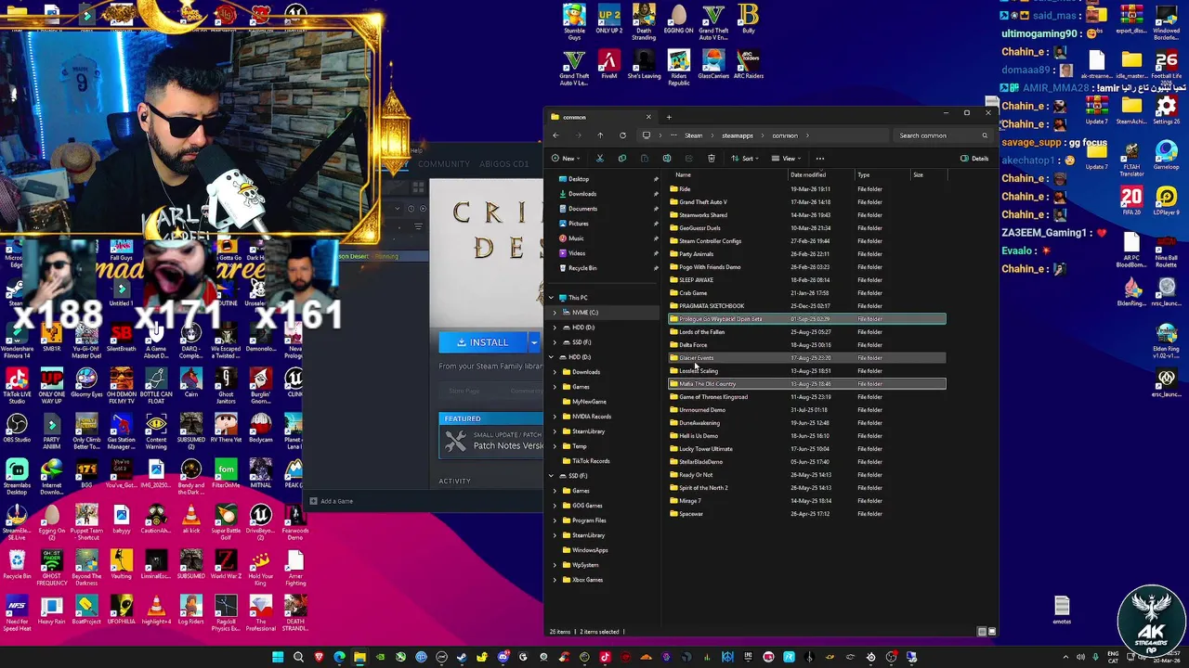Click the Steam INSTALL button

pos(483,342)
